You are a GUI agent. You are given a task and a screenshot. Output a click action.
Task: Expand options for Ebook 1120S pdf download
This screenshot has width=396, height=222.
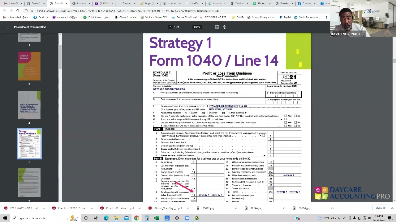coord(92,208)
